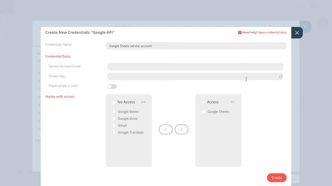Check the Google Translate checkbox
332x186 pixels.
point(114,132)
